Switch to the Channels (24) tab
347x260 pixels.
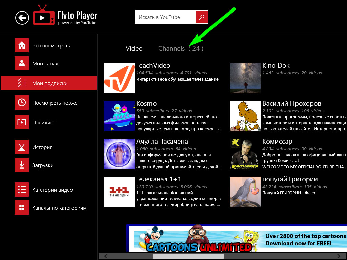pyautogui.click(x=181, y=48)
